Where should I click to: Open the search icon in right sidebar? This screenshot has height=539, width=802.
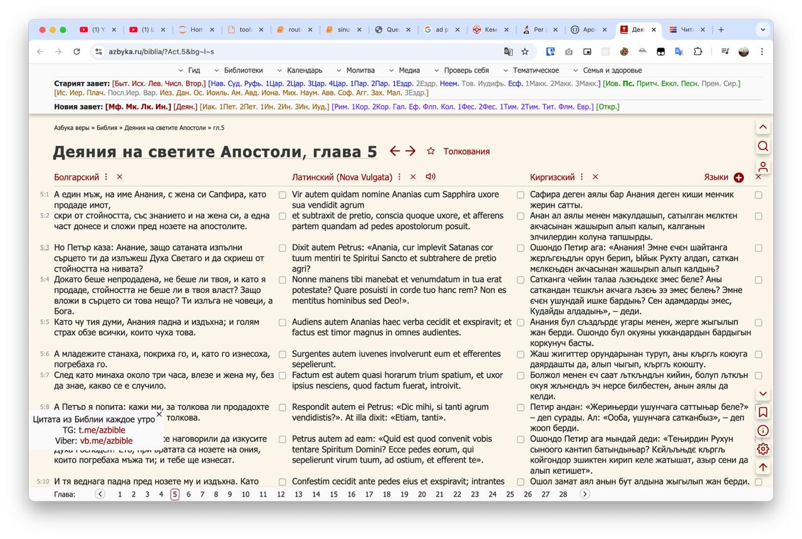763,146
